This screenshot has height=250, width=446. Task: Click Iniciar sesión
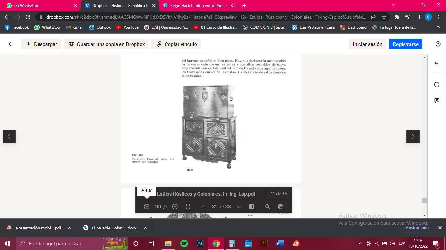367,44
